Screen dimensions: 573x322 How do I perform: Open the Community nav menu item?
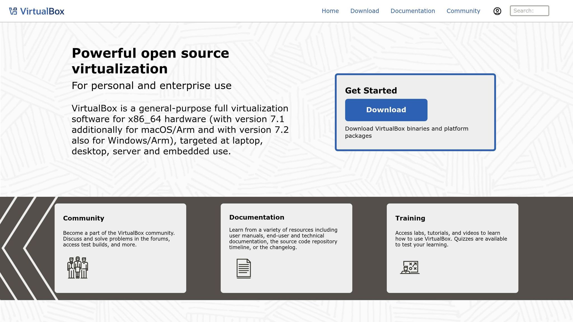(463, 11)
